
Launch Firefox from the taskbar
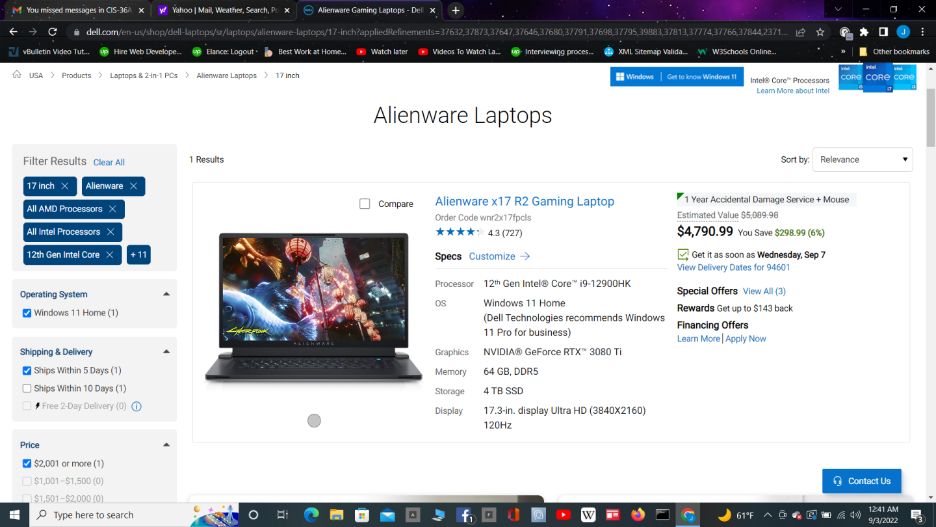click(638, 515)
